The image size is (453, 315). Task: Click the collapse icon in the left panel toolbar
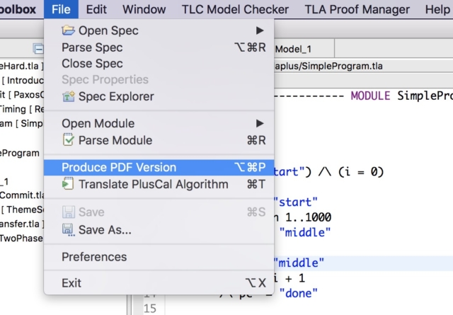38,49
